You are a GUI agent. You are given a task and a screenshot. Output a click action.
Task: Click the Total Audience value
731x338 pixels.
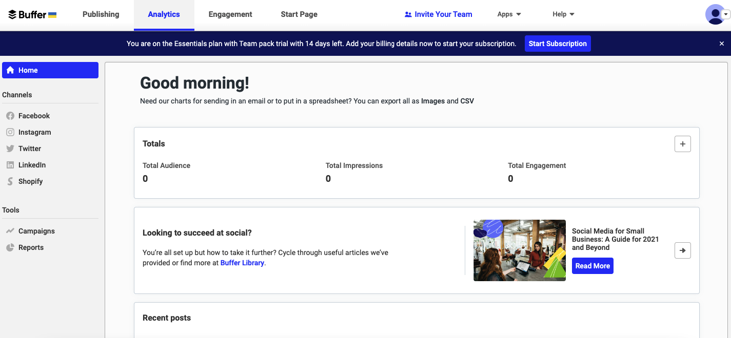[x=145, y=179]
